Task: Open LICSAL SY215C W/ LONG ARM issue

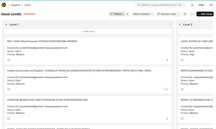Action: pyautogui.click(x=197, y=41)
